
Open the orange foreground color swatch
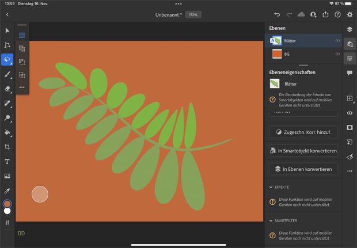point(7,204)
